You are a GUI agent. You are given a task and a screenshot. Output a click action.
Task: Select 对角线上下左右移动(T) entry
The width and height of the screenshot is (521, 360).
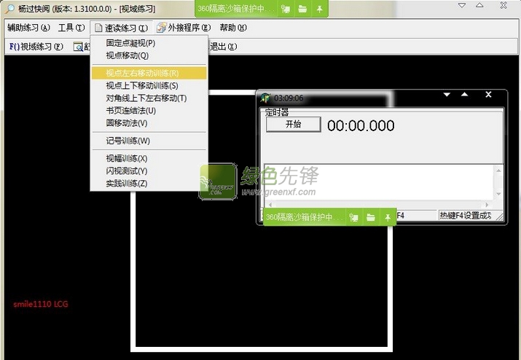[149, 98]
